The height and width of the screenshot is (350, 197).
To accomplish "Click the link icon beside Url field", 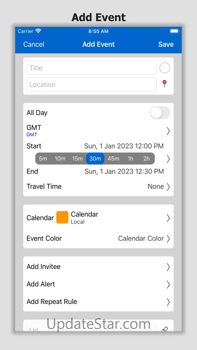I will coord(165,329).
